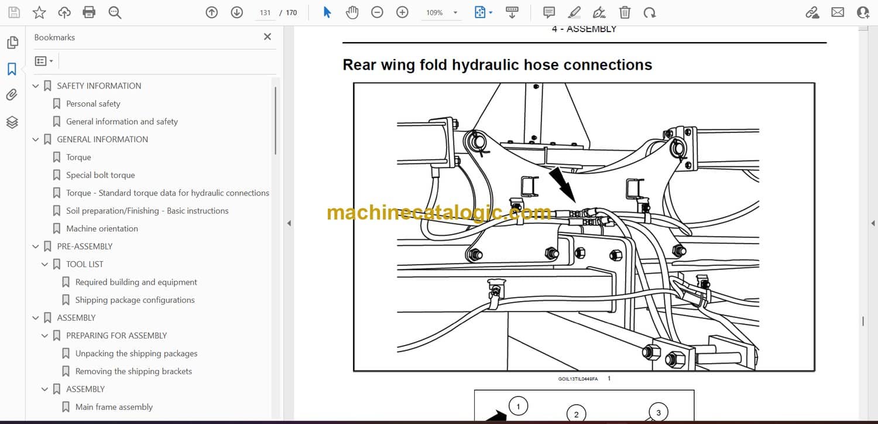The image size is (878, 424).
Task: Add bookmark star icon in toolbar
Action: (39, 12)
